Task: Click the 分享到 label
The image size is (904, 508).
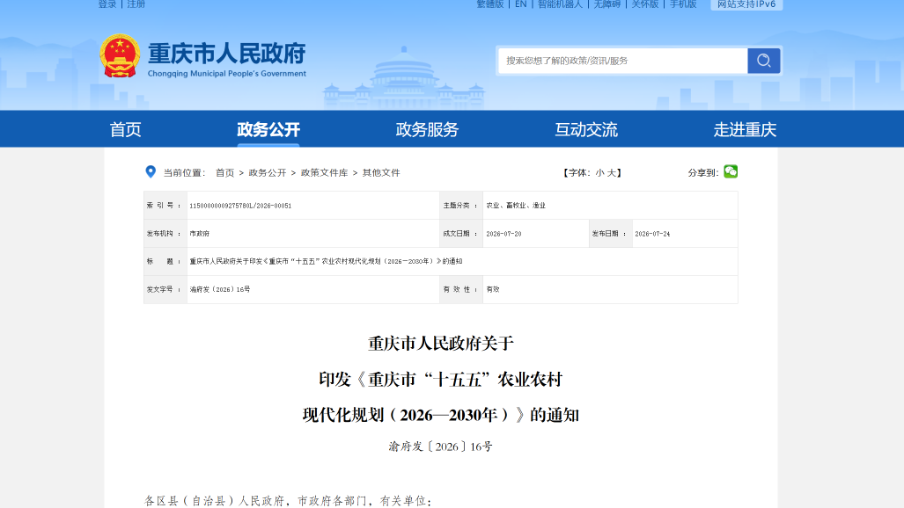Action: click(702, 173)
